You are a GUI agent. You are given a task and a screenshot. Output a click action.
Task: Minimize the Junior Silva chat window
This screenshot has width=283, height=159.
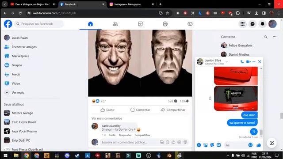point(254,62)
